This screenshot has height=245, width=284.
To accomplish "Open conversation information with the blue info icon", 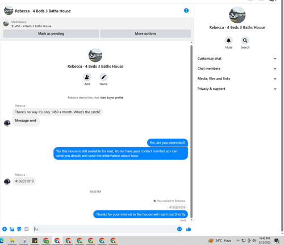I will tap(186, 11).
